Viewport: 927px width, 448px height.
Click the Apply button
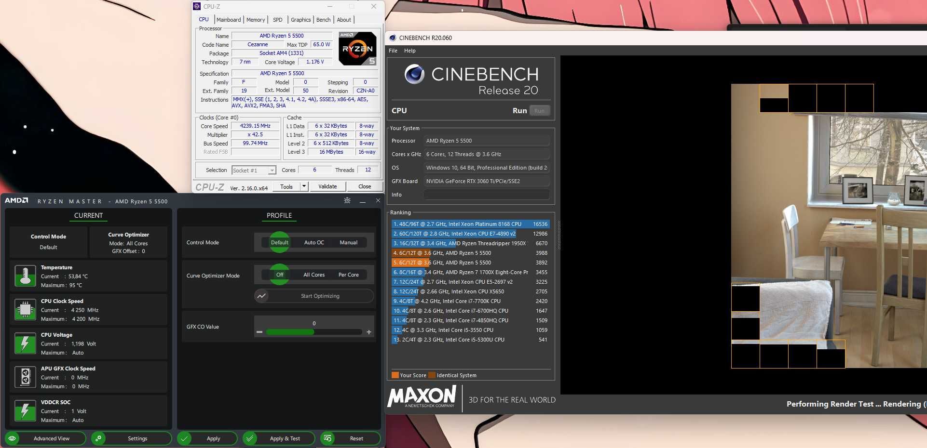[x=207, y=438]
